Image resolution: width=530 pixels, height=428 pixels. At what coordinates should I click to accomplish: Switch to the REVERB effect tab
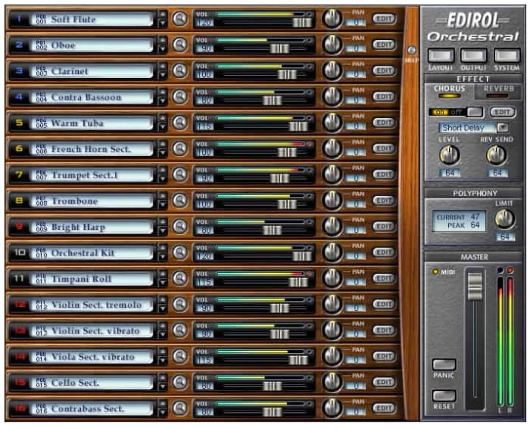[498, 91]
